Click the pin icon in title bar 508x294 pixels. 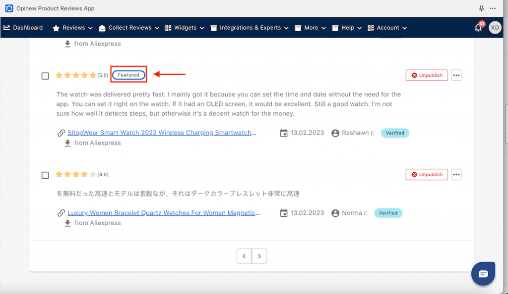[481, 8]
